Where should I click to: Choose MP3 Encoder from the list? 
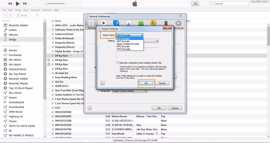coord(130,47)
